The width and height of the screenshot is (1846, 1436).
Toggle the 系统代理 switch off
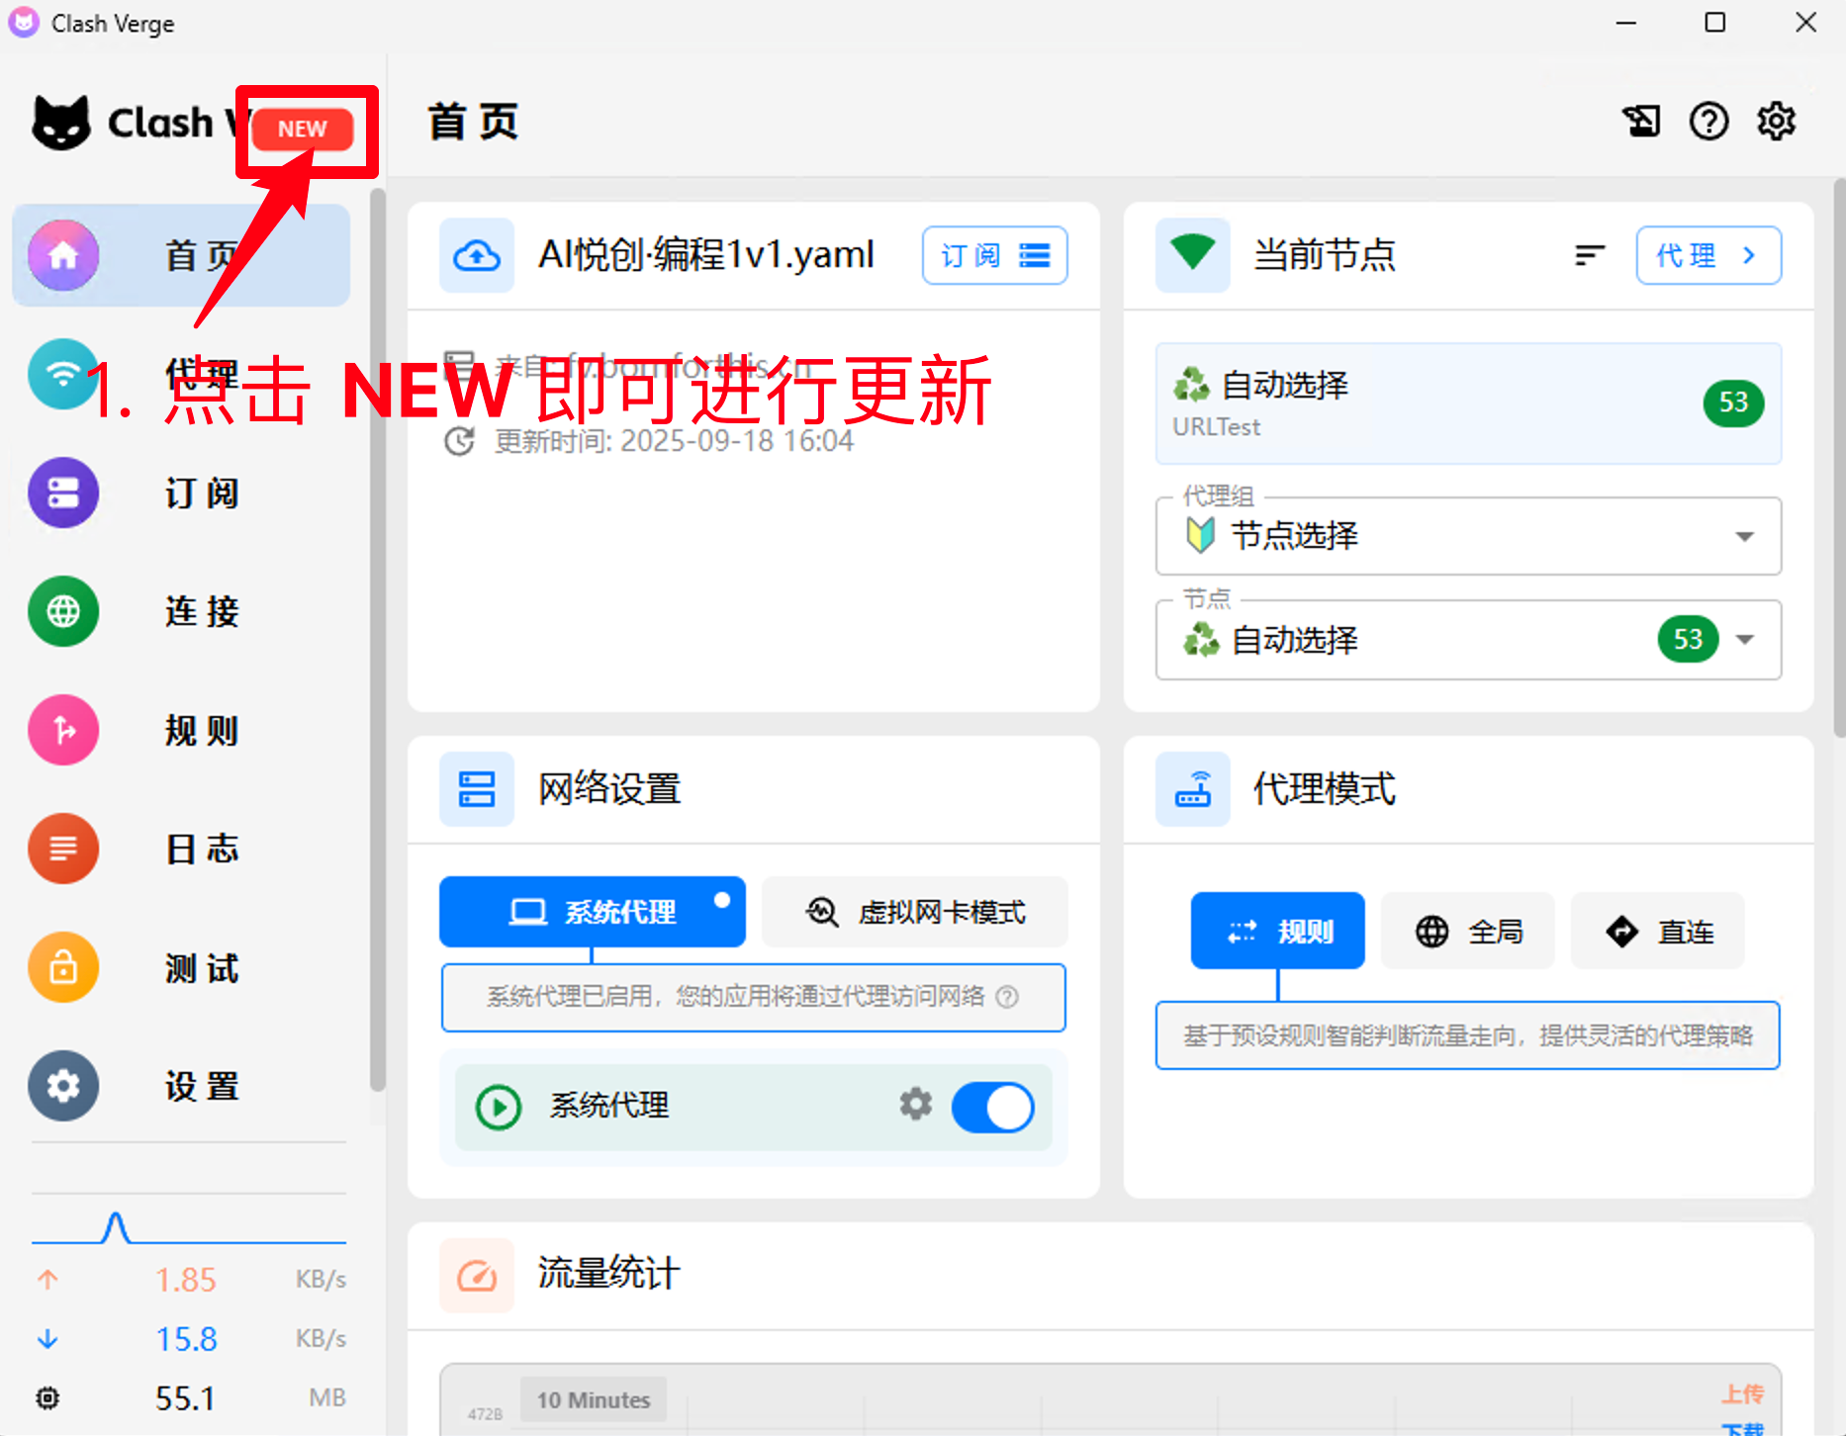coord(992,1107)
